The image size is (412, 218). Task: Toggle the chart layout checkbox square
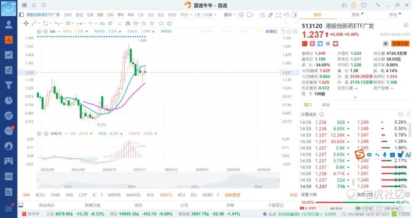(249, 15)
